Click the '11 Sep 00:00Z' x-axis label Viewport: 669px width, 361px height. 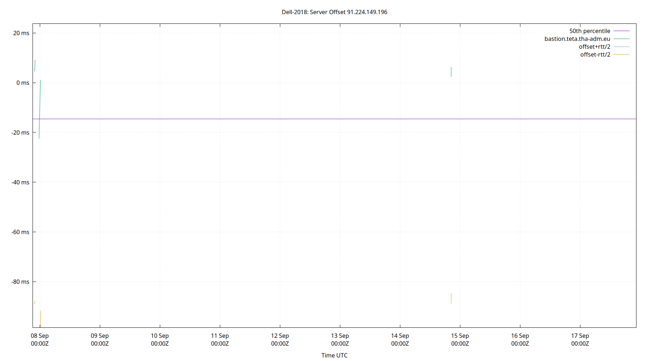220,340
